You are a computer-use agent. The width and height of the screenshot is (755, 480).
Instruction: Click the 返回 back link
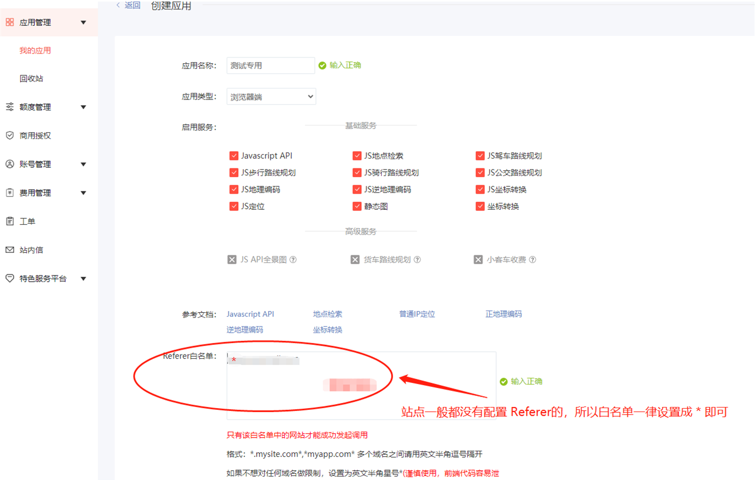pos(129,5)
